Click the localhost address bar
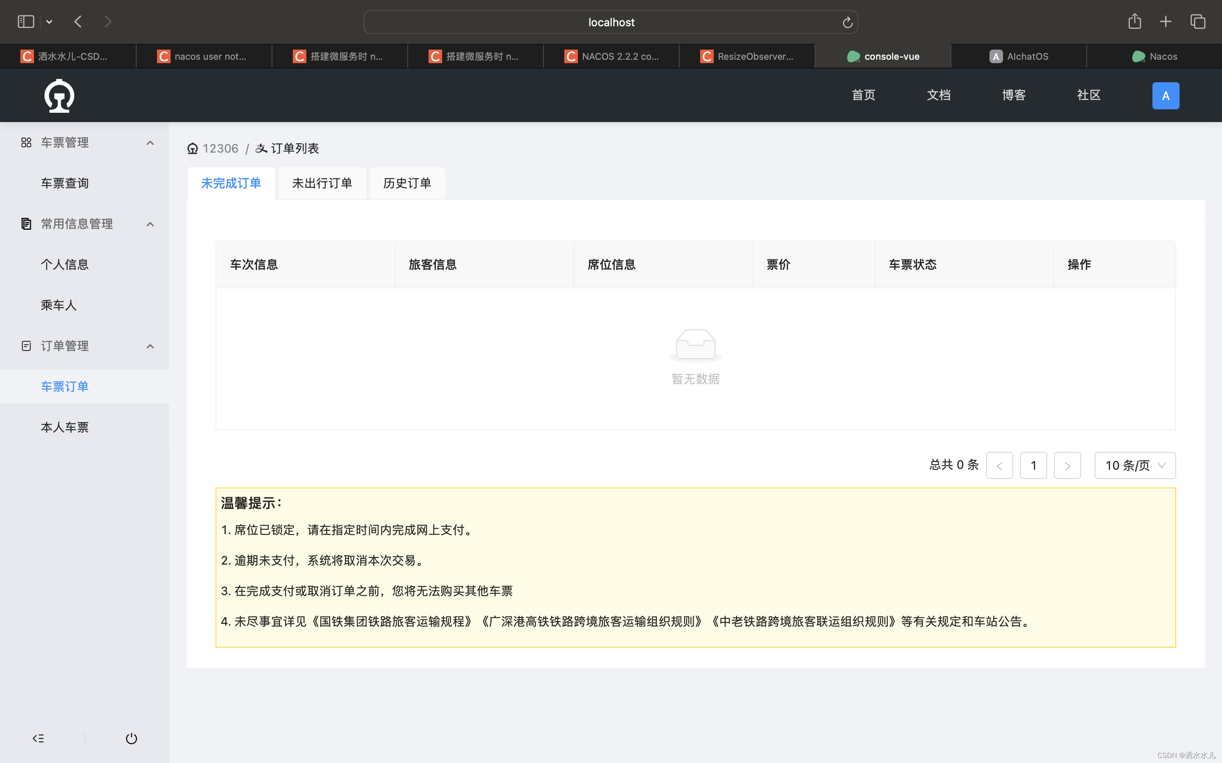This screenshot has width=1222, height=763. tap(611, 22)
